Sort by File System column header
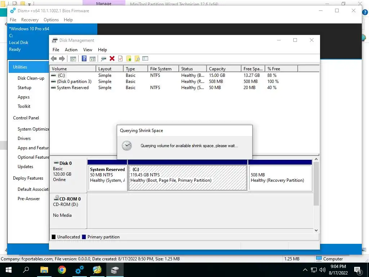The height and width of the screenshot is (277, 369). pos(163,69)
